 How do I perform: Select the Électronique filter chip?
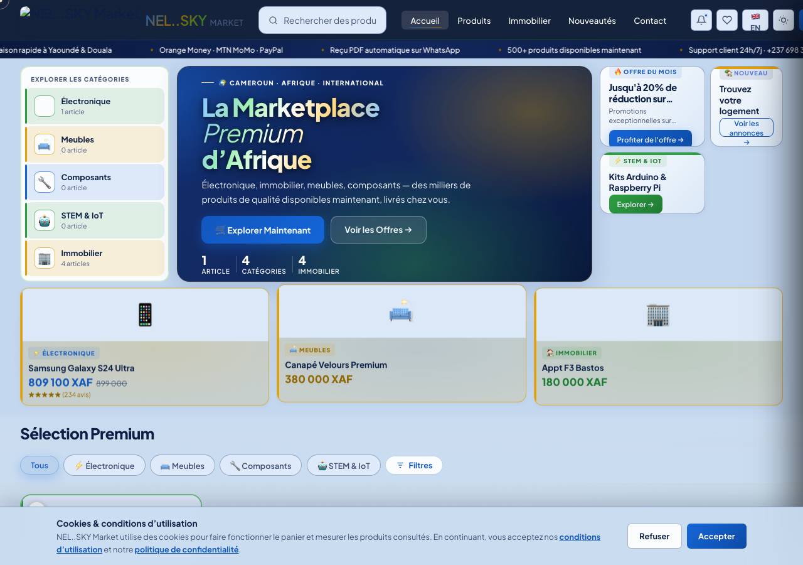click(104, 465)
